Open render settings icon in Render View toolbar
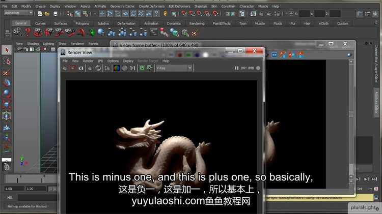The height and width of the screenshot is (214, 382). click(107, 68)
